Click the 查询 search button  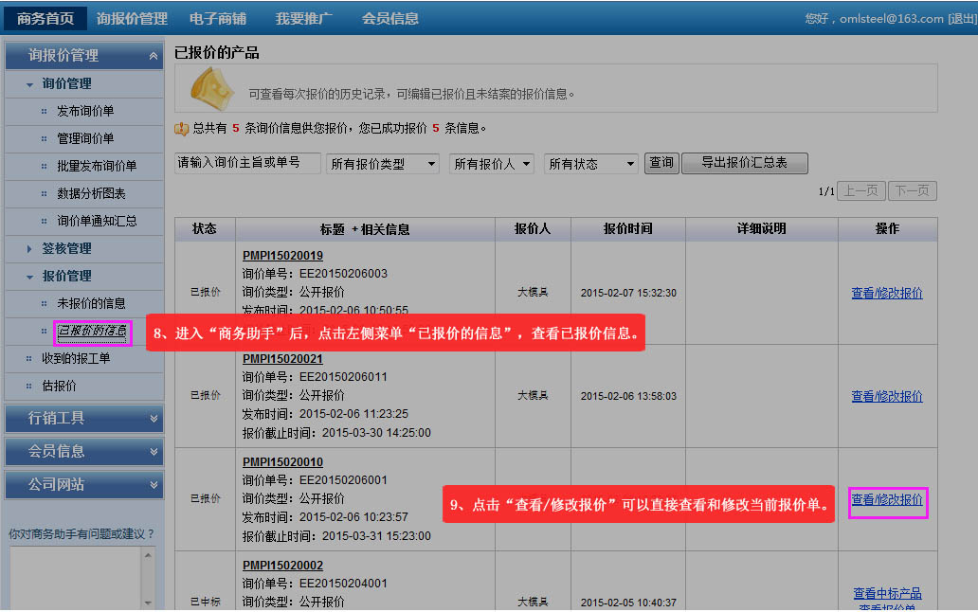661,163
